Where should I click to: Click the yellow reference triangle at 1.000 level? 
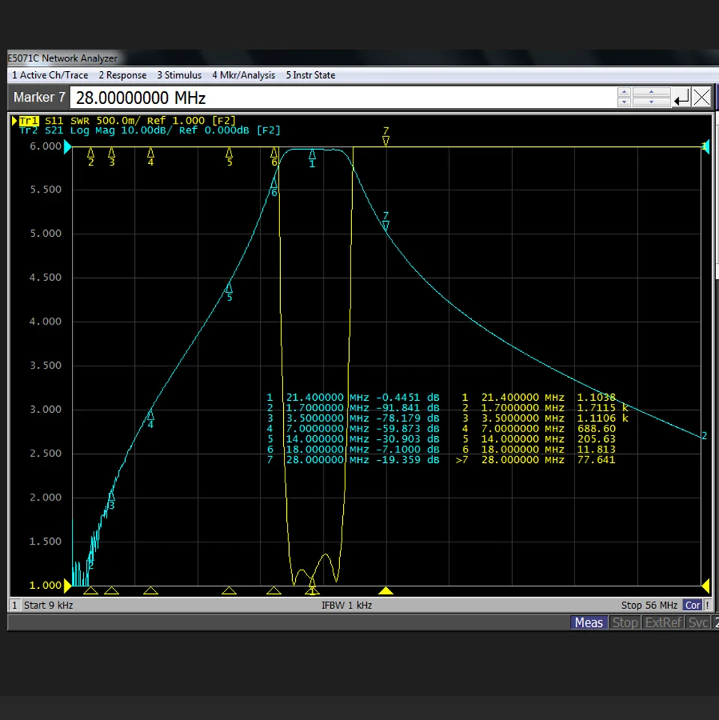click(x=67, y=585)
